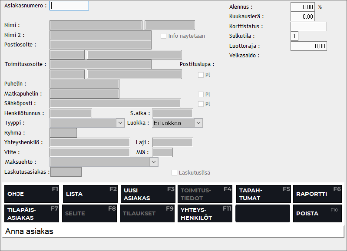
Task: Select the Luottoraja value field
Action: (308, 46)
